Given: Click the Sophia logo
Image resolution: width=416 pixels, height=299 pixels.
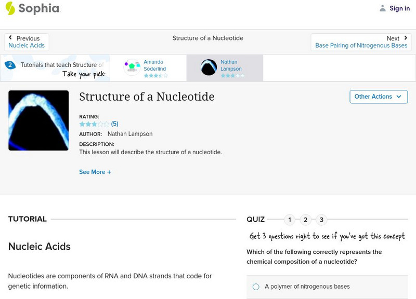Looking at the screenshot, I should click(x=31, y=8).
